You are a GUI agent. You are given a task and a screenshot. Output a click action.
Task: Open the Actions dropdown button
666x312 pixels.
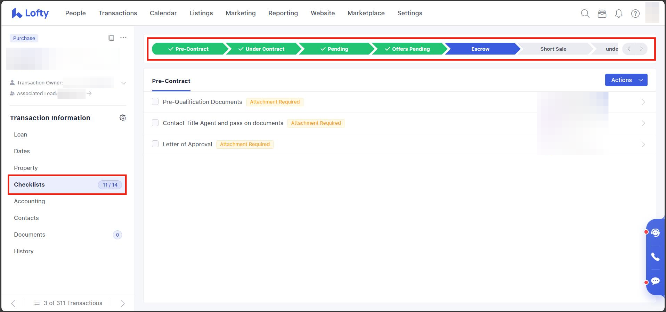(x=626, y=80)
